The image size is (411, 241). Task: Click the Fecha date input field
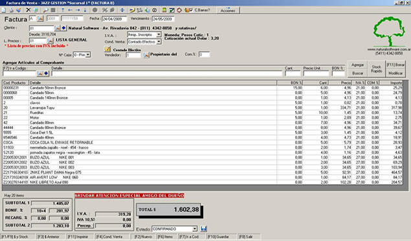pyautogui.click(x=115, y=19)
